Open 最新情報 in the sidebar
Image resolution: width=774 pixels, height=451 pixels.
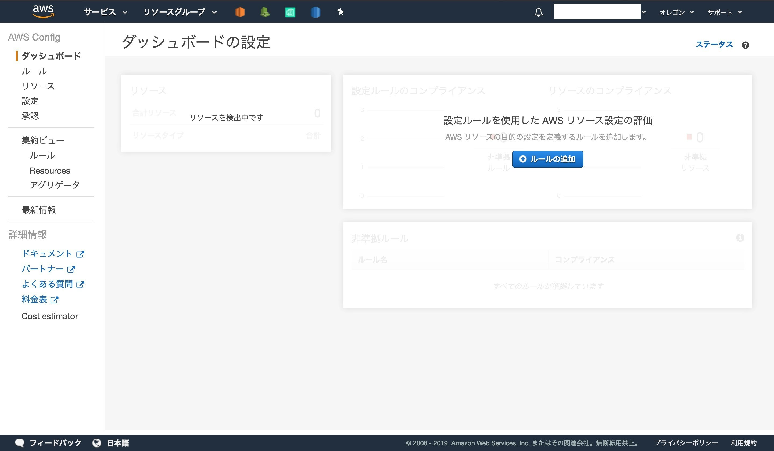tap(39, 210)
